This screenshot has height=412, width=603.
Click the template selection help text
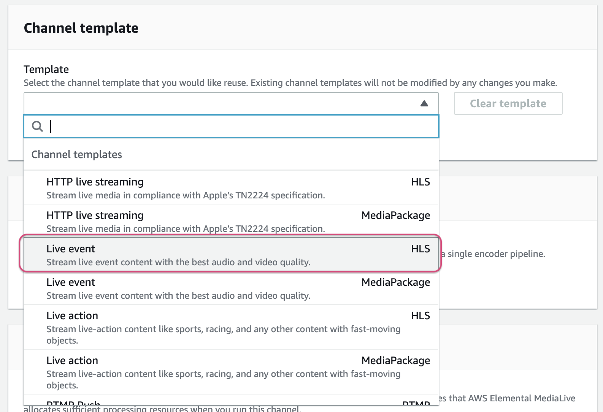[x=290, y=83]
